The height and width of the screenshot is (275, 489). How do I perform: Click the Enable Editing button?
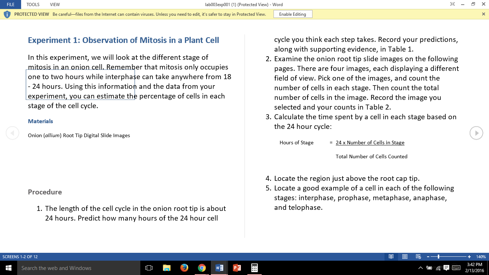[292, 14]
